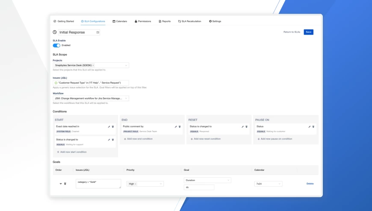This screenshot has width=372, height=211.
Task: Move goal to bottom with double chevron
Action: pos(65,184)
